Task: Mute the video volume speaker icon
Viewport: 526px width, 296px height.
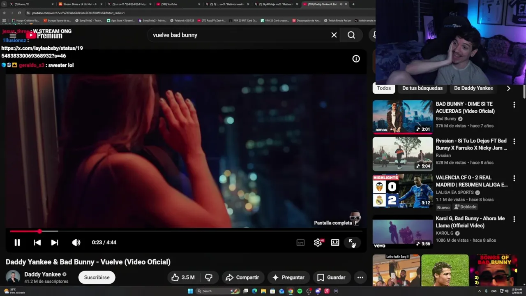Action: tap(76, 243)
